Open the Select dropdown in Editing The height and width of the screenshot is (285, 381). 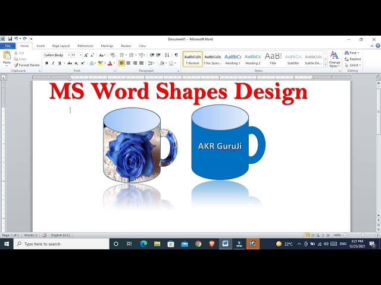[x=353, y=65]
